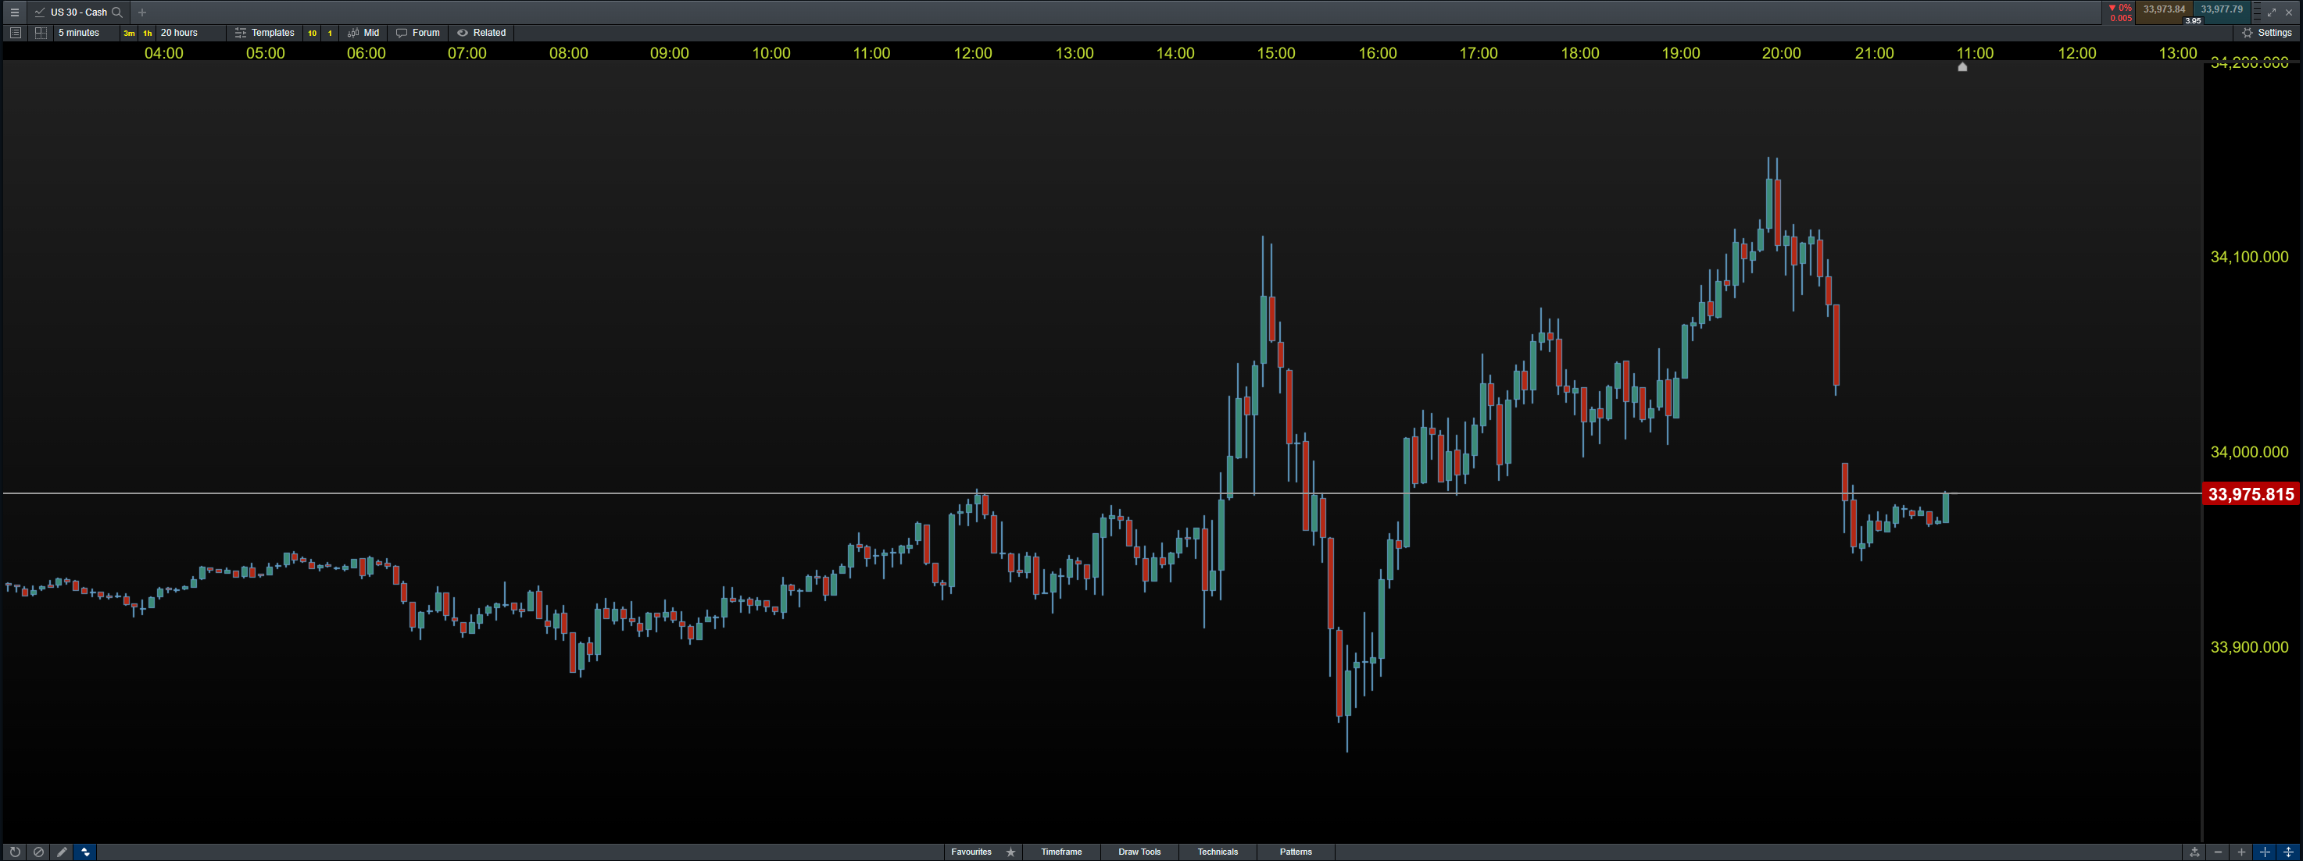This screenshot has width=2303, height=861.
Task: Click the clear drawings circle-slash icon
Action: click(38, 852)
